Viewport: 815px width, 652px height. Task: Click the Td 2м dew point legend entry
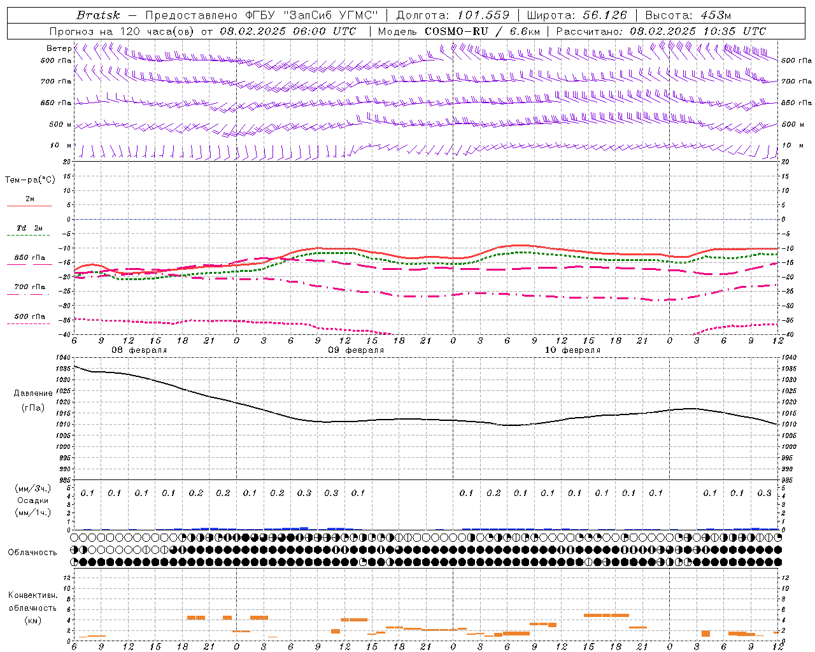30,228
